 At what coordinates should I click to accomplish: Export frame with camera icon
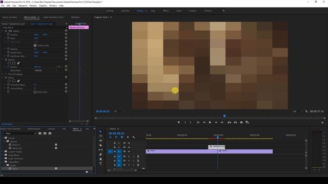tap(241, 122)
